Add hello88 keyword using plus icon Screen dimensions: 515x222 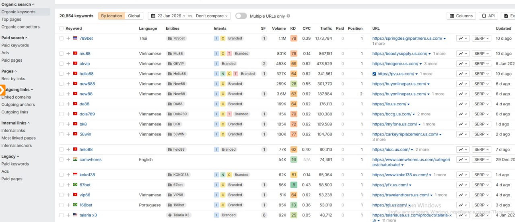[68, 74]
